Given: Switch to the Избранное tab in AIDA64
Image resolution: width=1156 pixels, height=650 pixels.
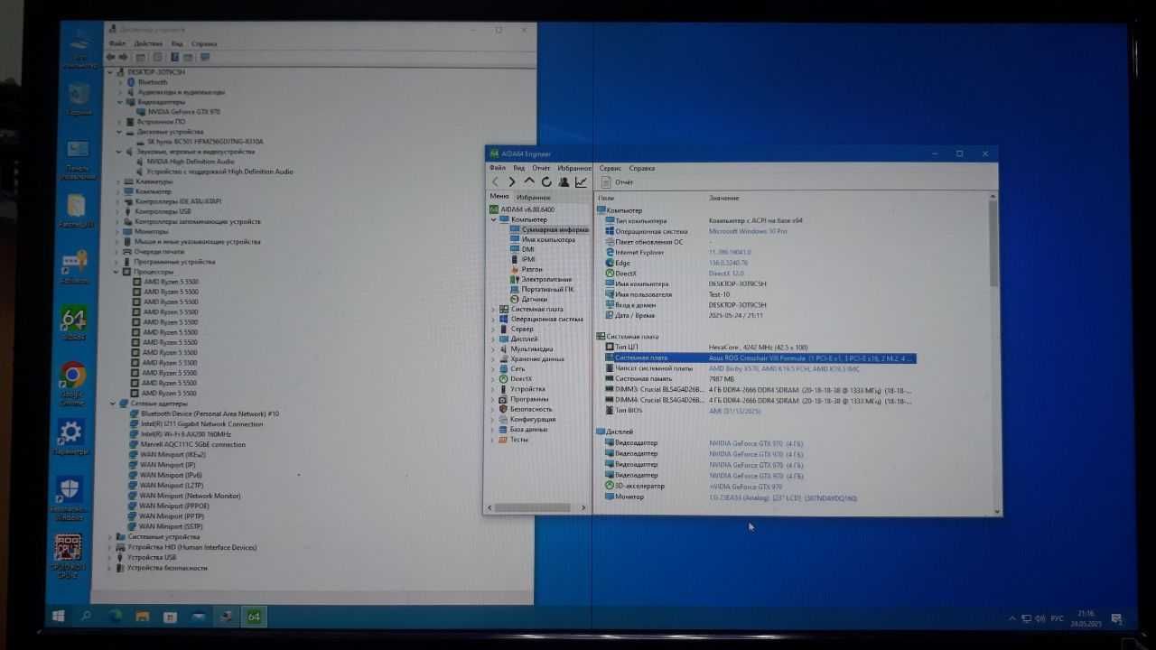Looking at the screenshot, I should [534, 197].
